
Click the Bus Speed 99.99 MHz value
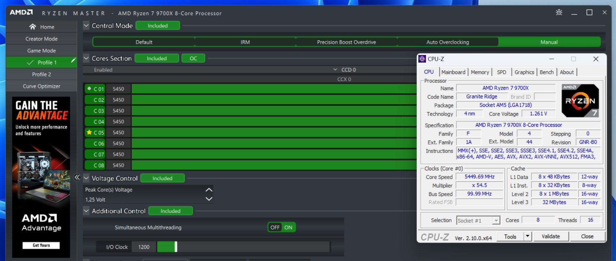tap(479, 194)
